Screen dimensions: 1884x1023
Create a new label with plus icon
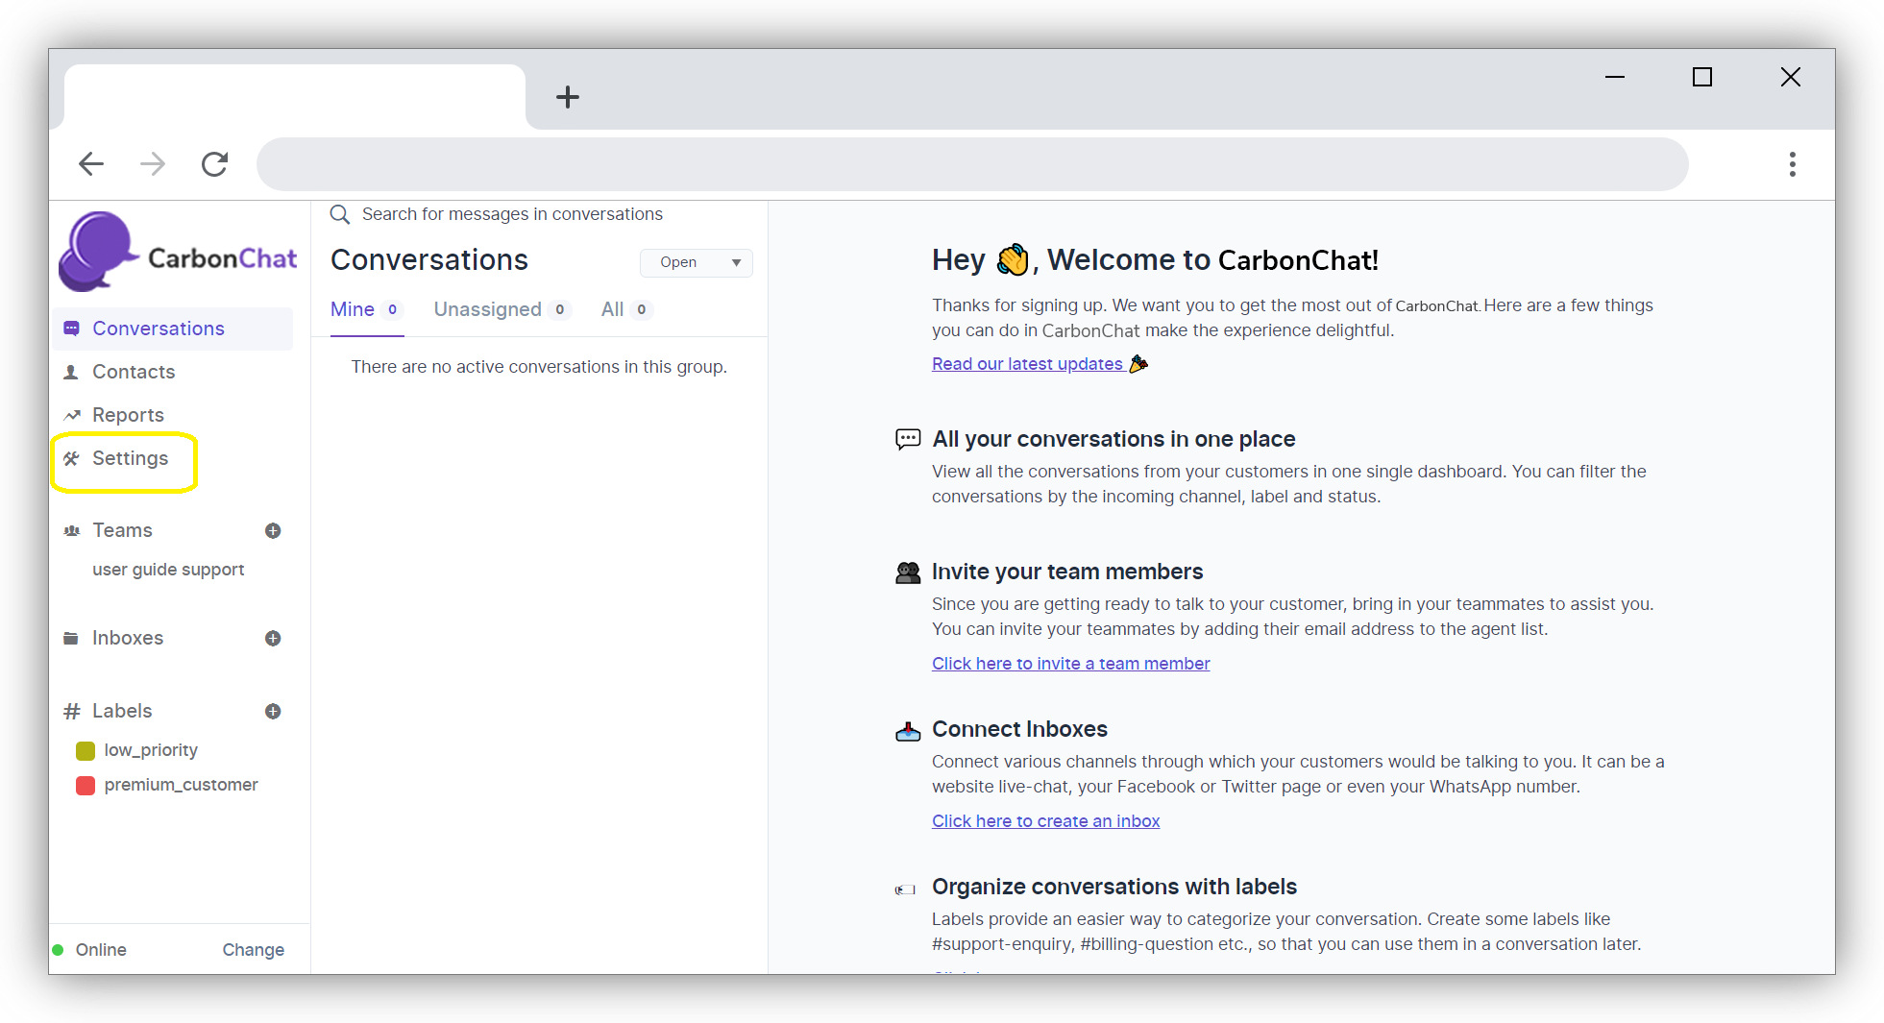(273, 712)
